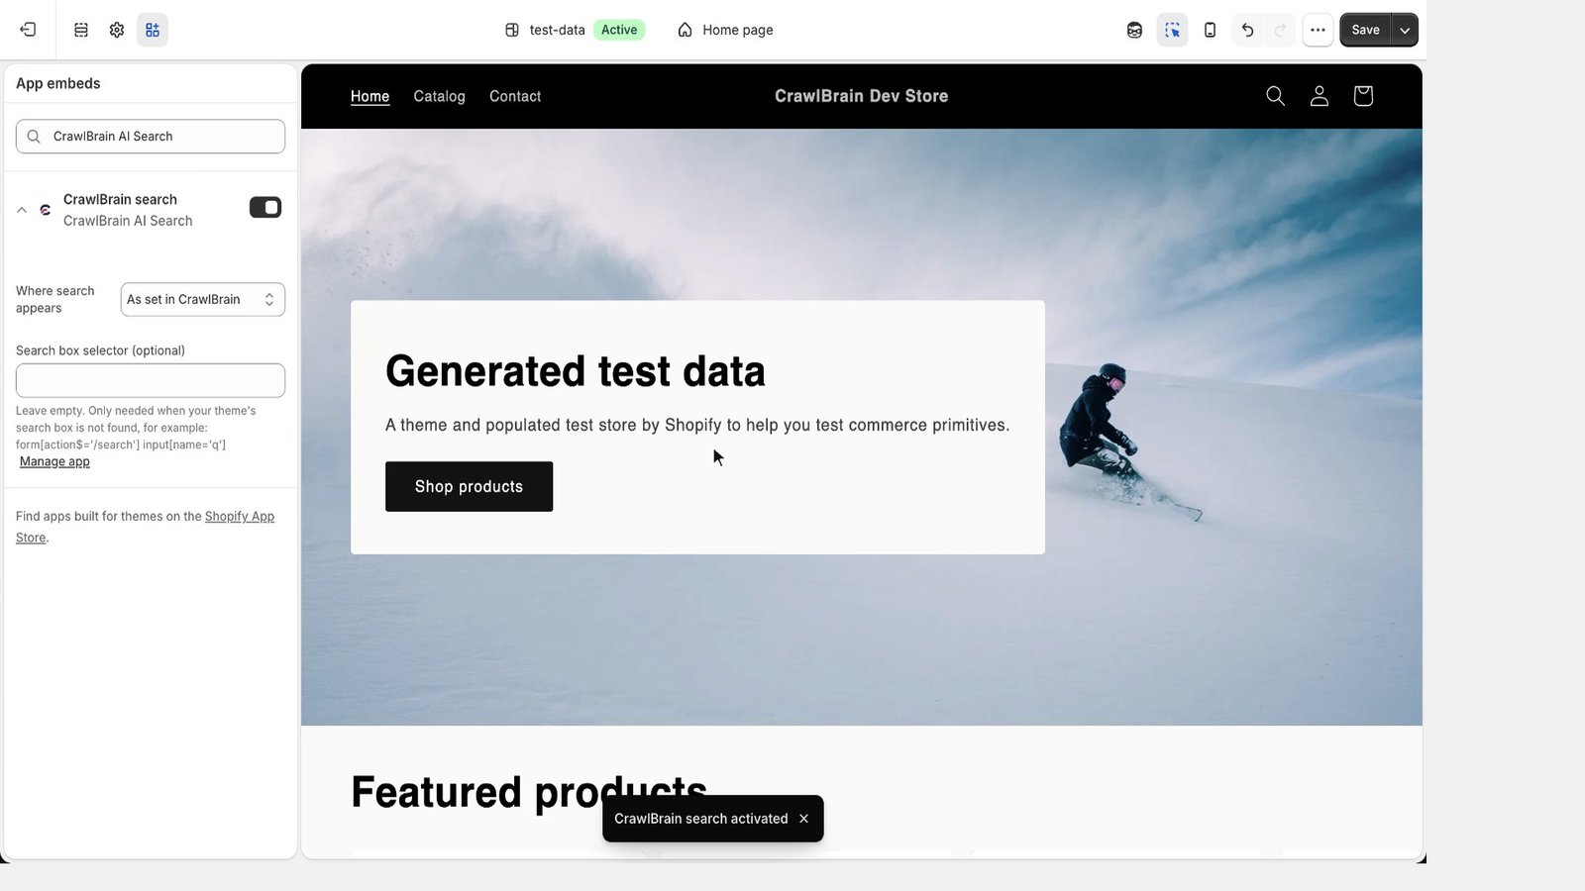This screenshot has width=1585, height=891.
Task: Open the three-dot more actions menu
Action: [x=1318, y=30]
